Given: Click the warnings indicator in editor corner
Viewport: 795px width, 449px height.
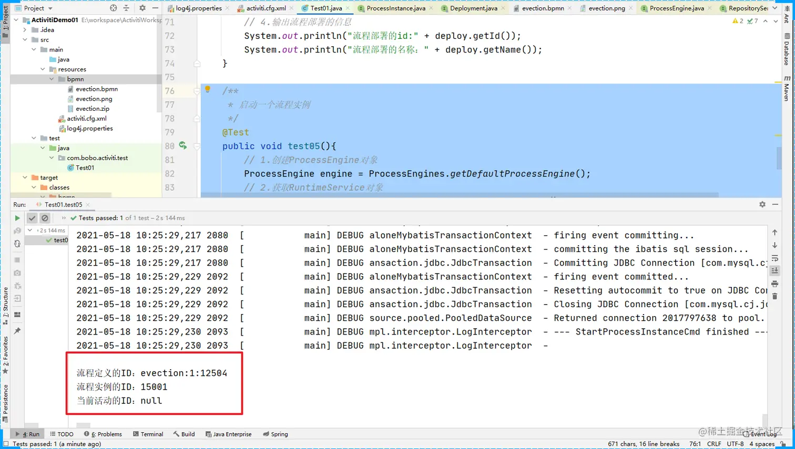Looking at the screenshot, I should [738, 21].
